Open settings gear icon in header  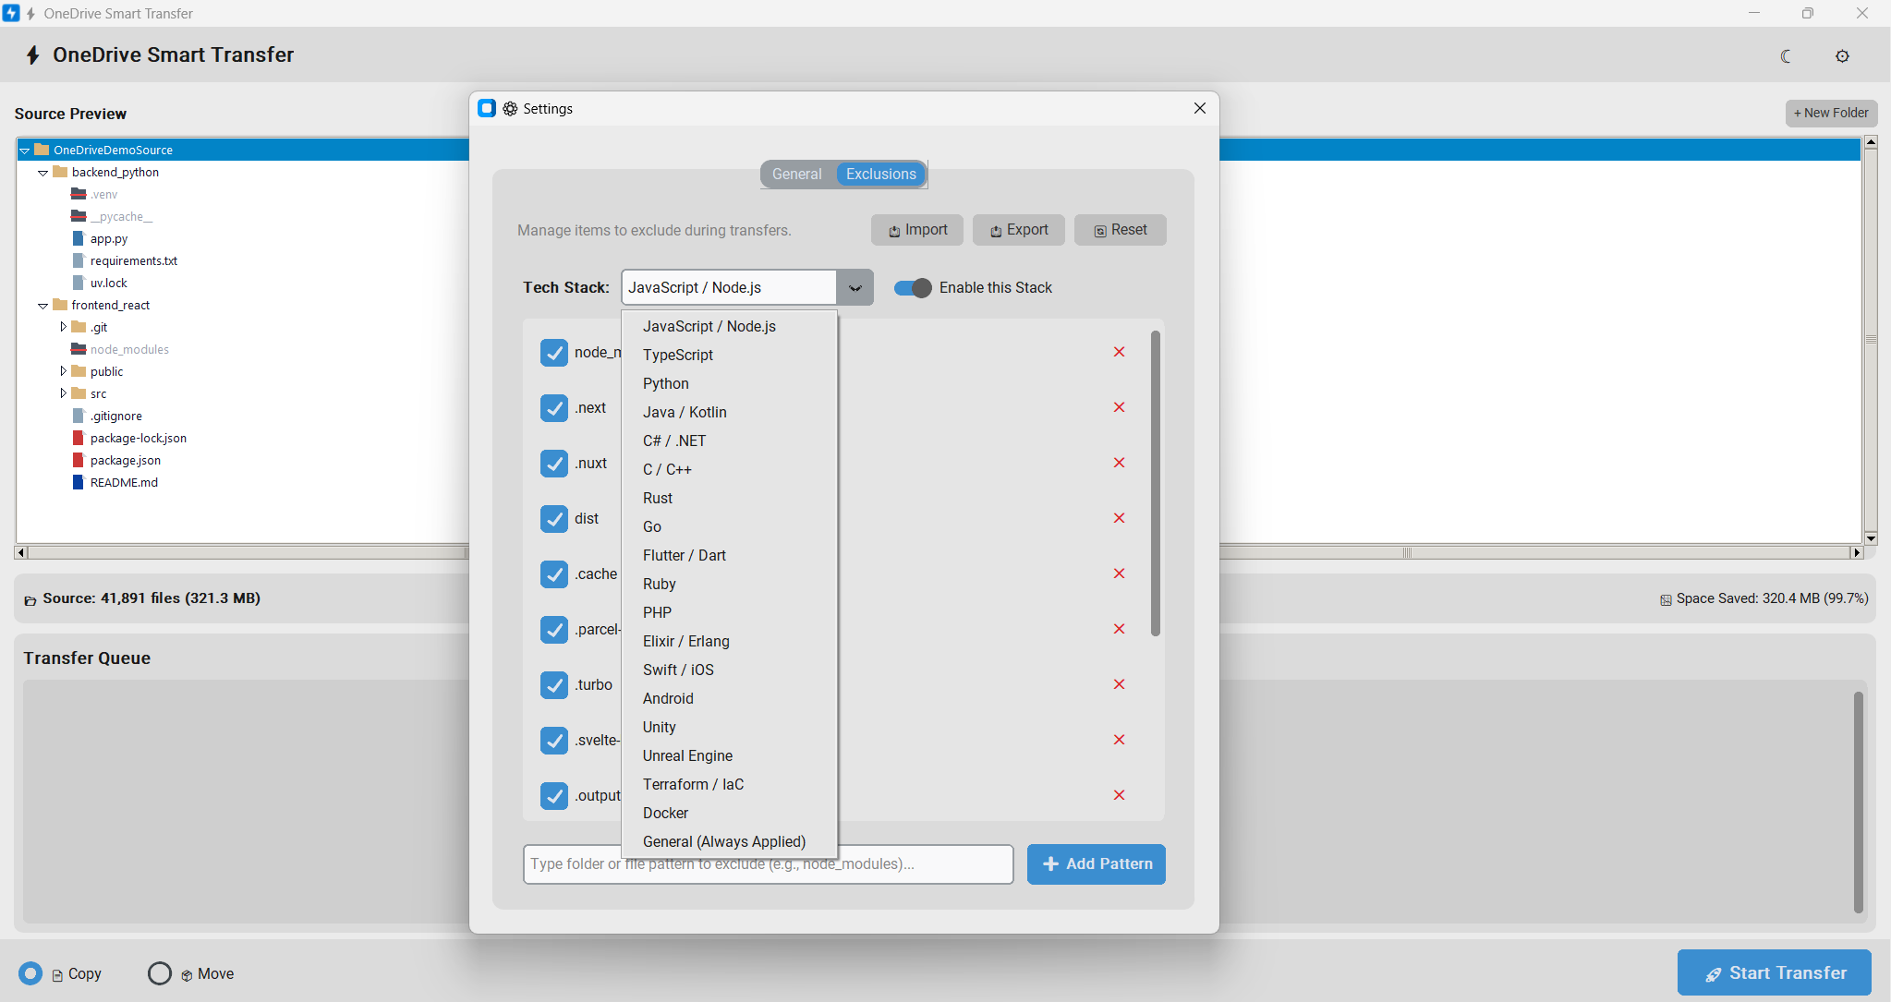coord(1842,56)
